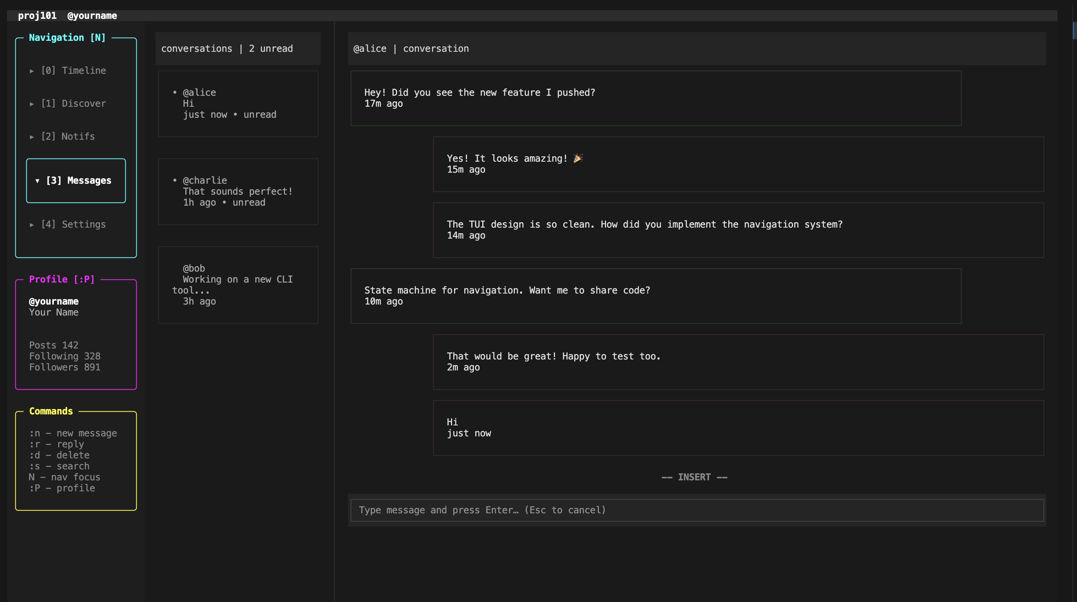Viewport: 1077px width, 602px height.
Task: Select the [4] Settings menu item
Action: pyautogui.click(x=73, y=224)
